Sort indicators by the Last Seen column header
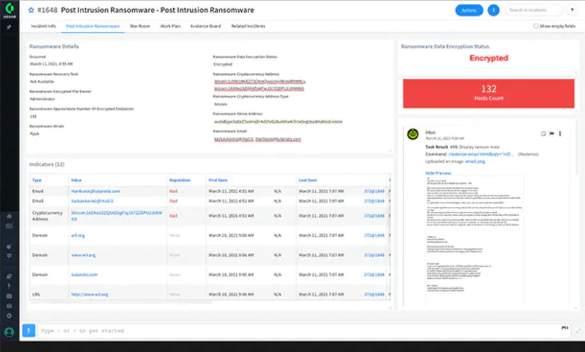This screenshot has height=352, width=585. click(308, 180)
